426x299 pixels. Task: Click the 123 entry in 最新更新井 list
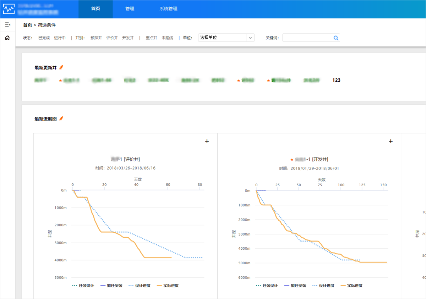336,81
